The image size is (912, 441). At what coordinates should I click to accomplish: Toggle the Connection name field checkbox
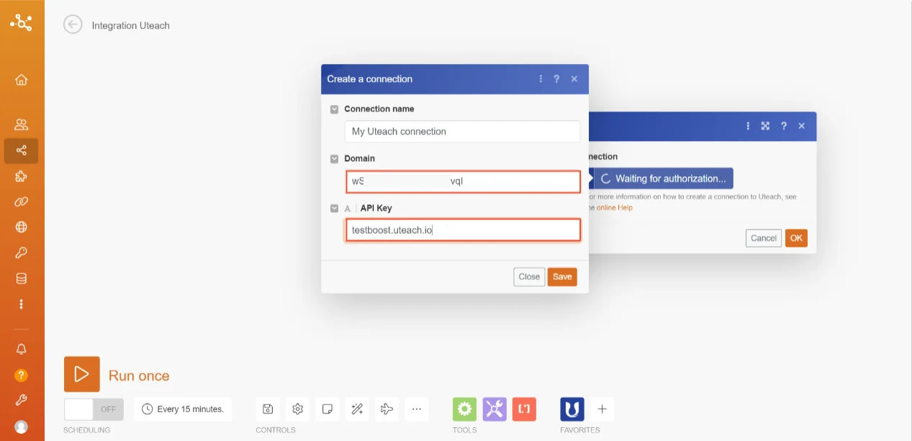pyautogui.click(x=334, y=109)
